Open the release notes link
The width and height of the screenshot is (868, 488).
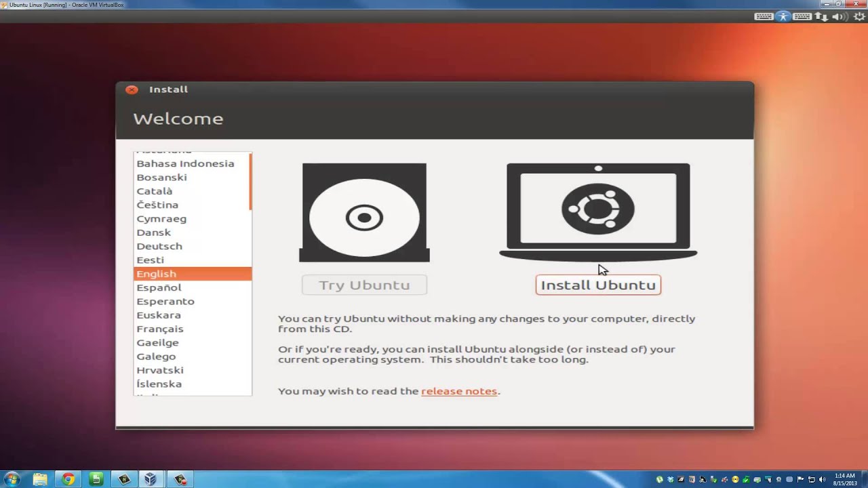click(x=459, y=391)
